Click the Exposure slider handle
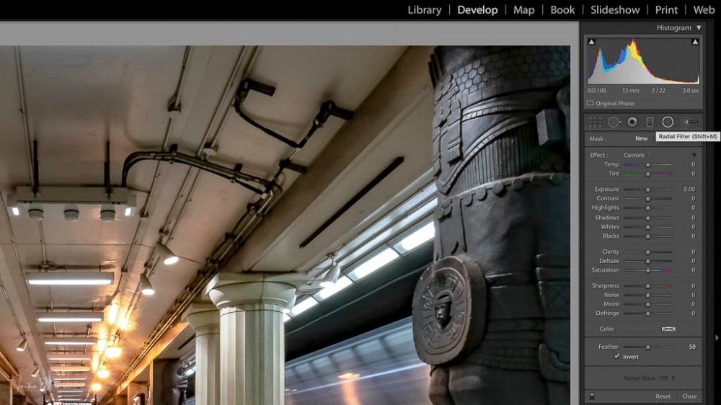Screen dimensions: 721x405 point(648,190)
